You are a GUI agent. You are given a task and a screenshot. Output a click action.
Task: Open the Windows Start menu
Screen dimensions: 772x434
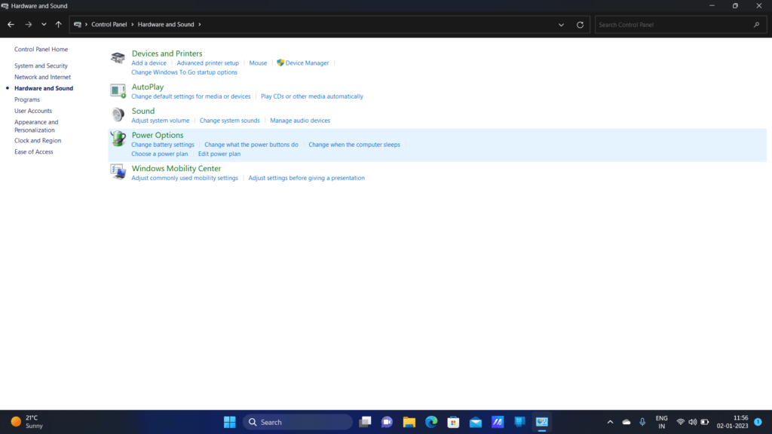pos(229,422)
